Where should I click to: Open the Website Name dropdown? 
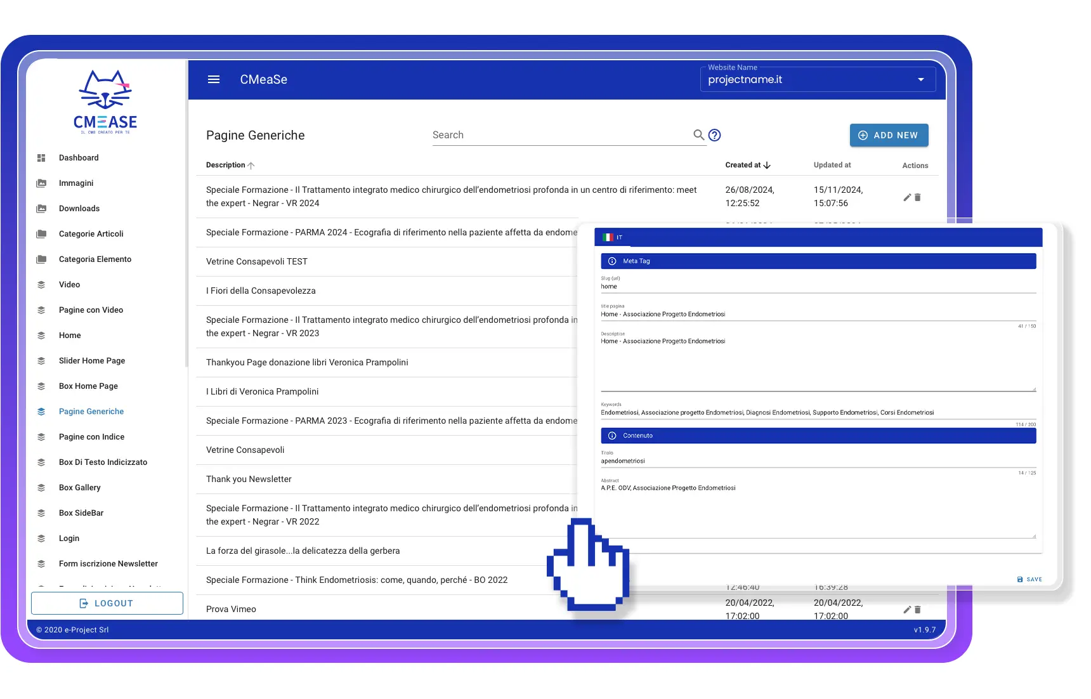[x=818, y=79]
